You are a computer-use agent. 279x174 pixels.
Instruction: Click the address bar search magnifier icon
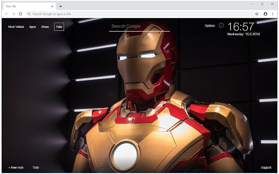29,14
